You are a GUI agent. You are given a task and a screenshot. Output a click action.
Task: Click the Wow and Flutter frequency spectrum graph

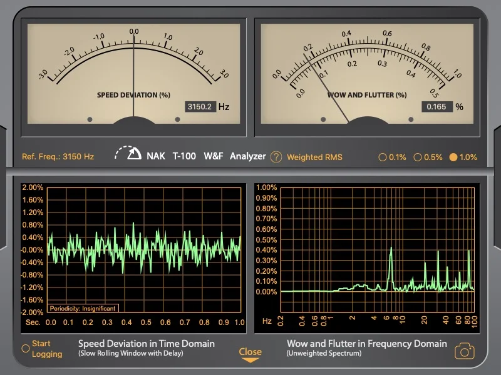point(377,250)
